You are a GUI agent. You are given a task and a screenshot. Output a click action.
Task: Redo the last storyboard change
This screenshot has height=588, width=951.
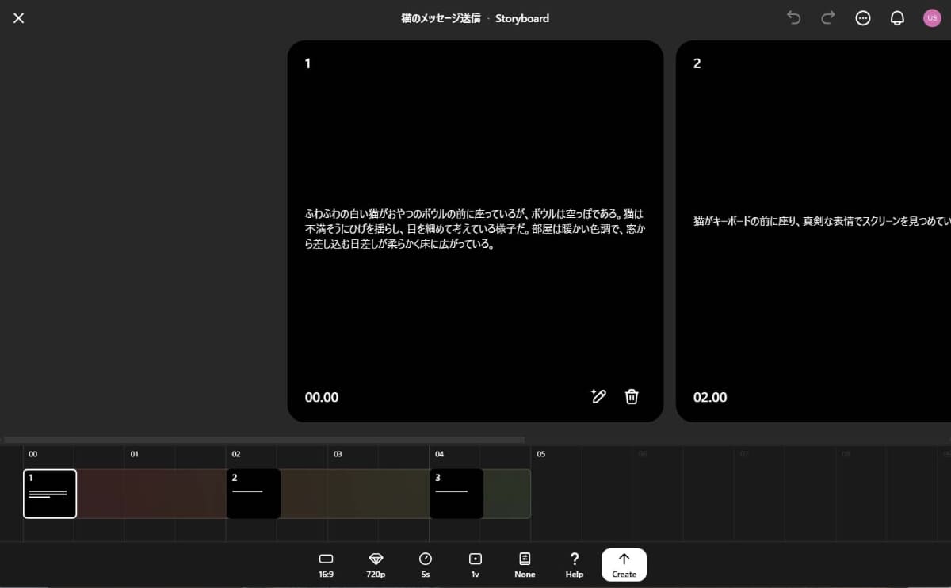tap(827, 18)
